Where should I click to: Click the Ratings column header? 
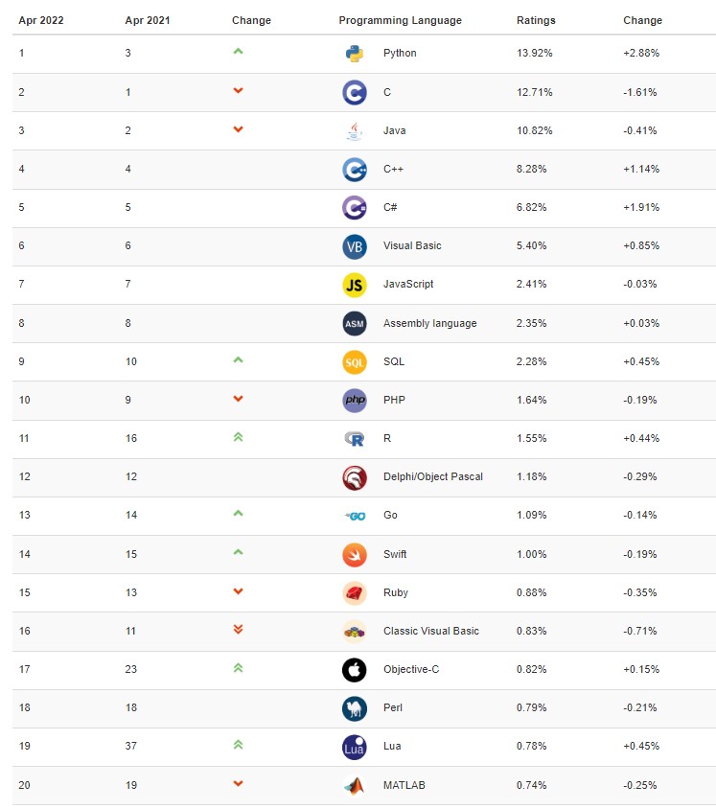(536, 20)
